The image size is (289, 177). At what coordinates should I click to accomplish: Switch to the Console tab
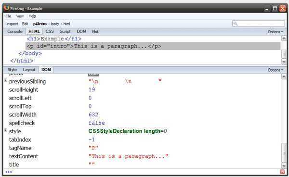pyautogui.click(x=15, y=31)
